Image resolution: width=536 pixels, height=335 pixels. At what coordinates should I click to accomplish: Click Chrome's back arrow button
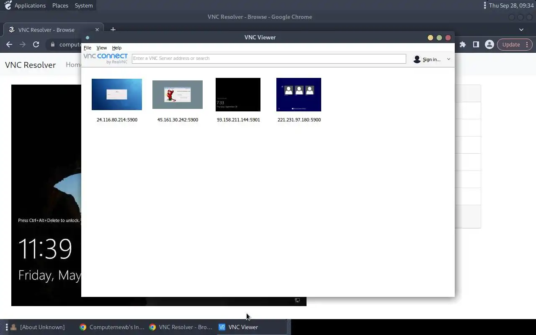9,44
